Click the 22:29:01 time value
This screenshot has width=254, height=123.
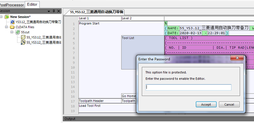216,33
